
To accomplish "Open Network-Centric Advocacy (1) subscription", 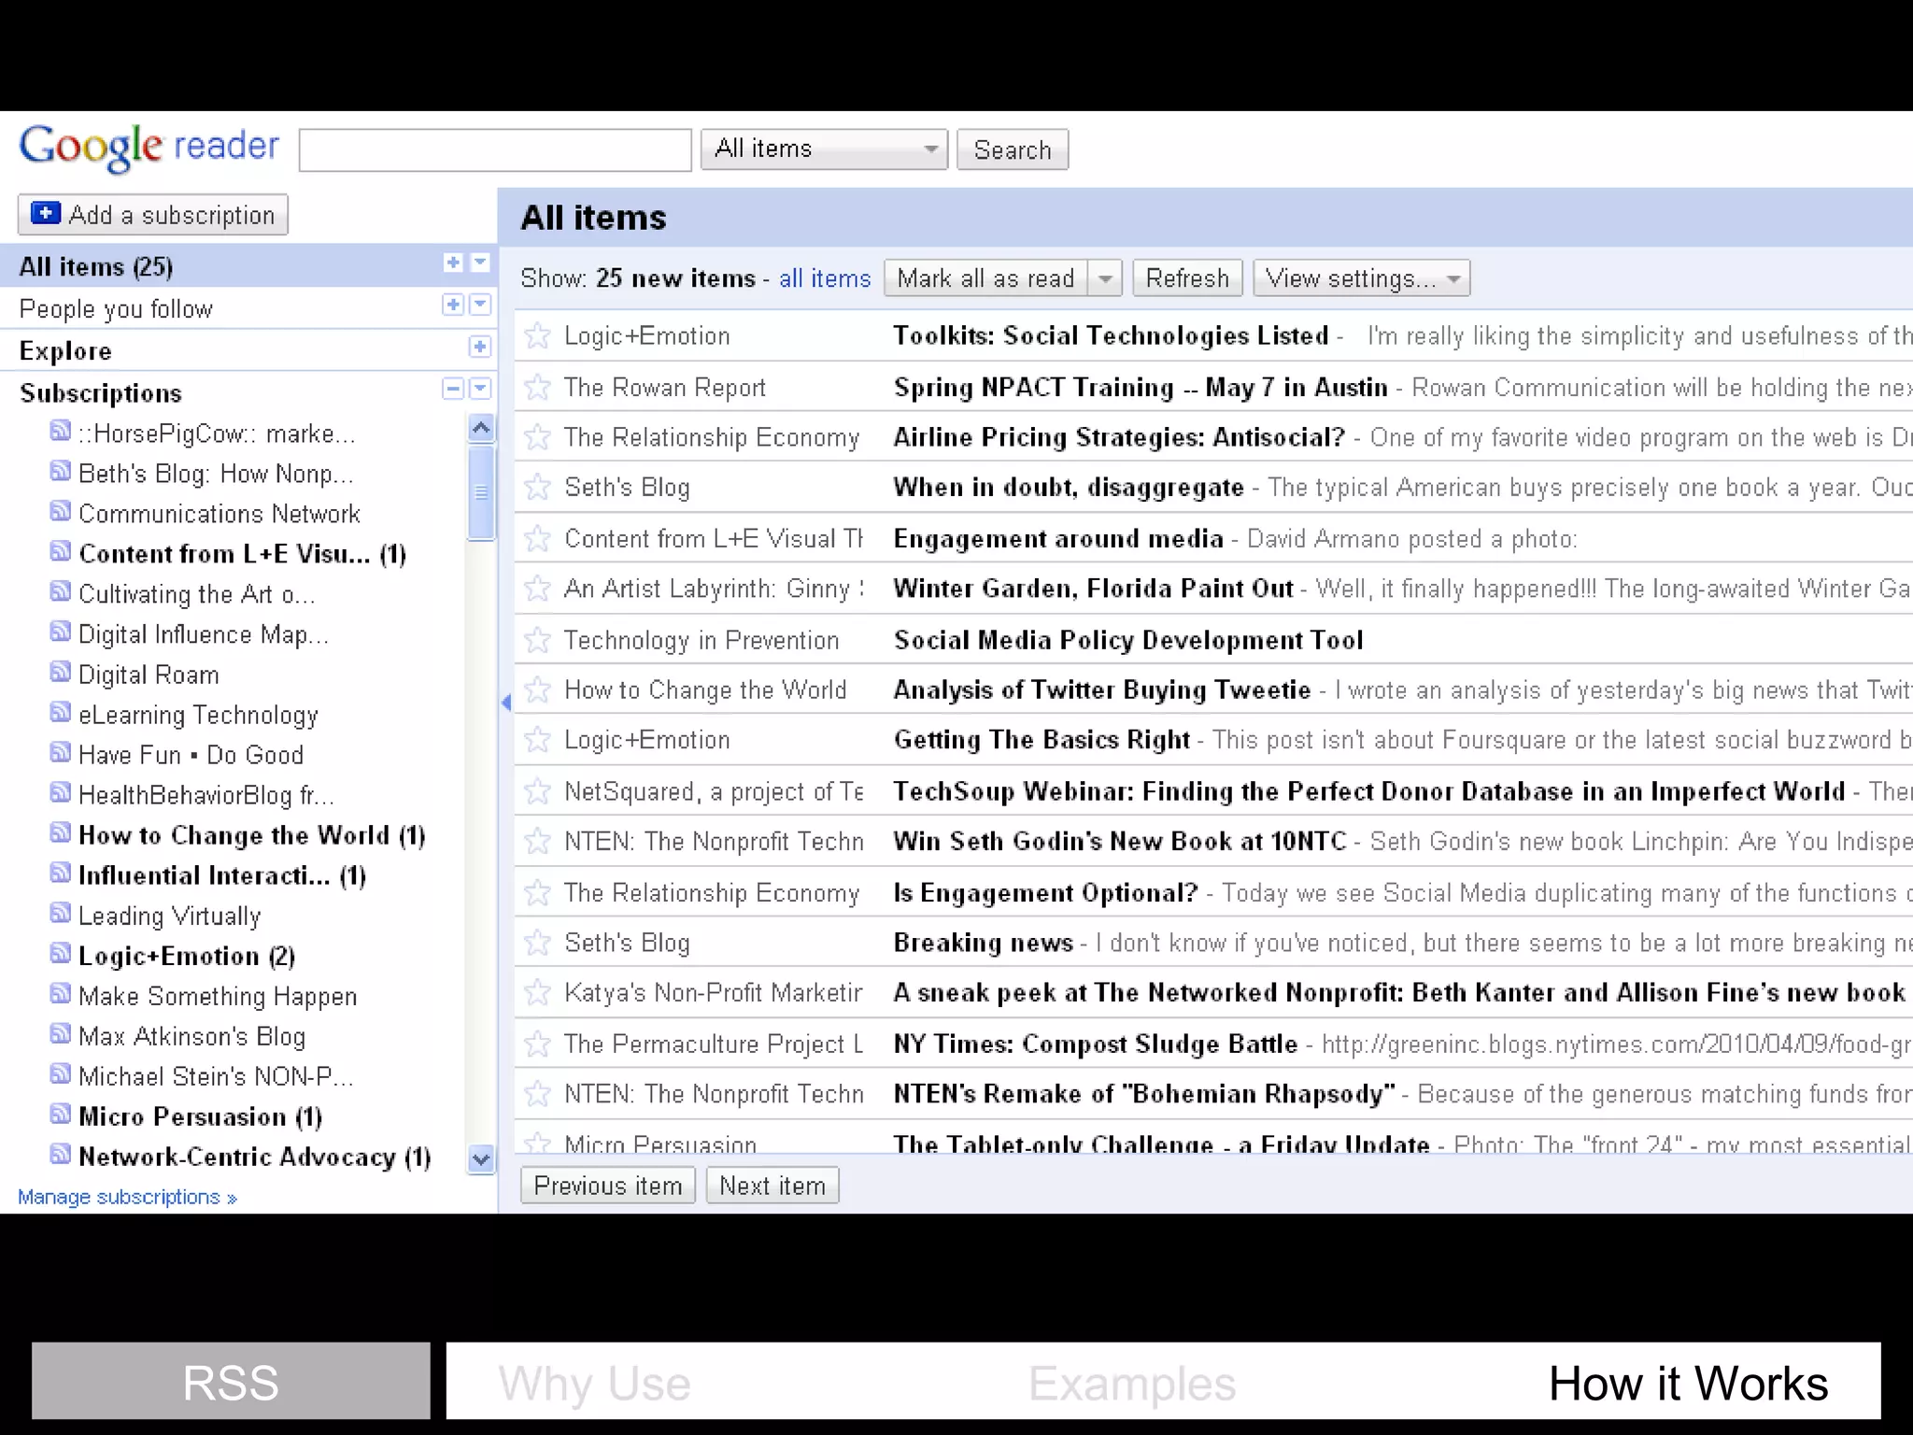I will tap(254, 1158).
